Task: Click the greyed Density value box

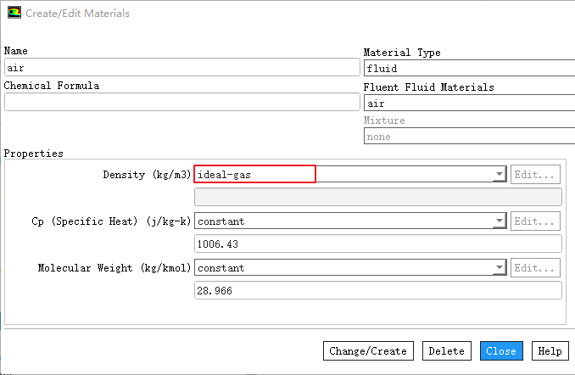Action: coord(378,197)
